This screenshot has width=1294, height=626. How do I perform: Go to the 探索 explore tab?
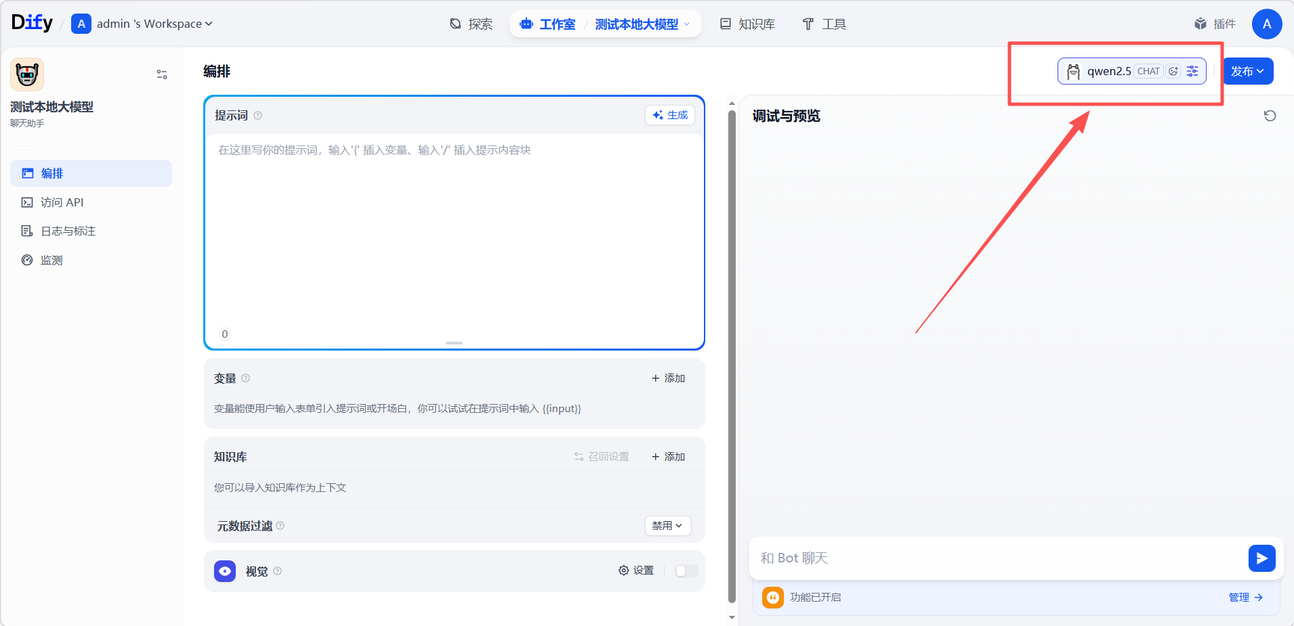pos(472,24)
